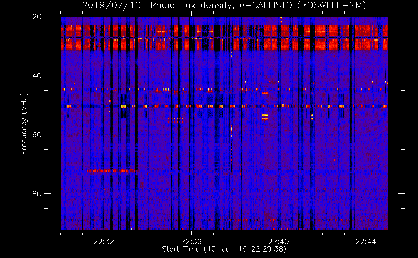Click the 80 MHz frequency tick label

click(x=37, y=194)
